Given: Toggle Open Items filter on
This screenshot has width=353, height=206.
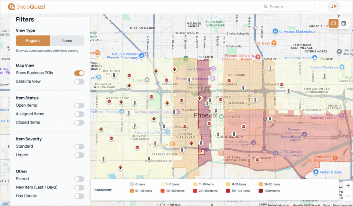Looking at the screenshot, I should (79, 106).
